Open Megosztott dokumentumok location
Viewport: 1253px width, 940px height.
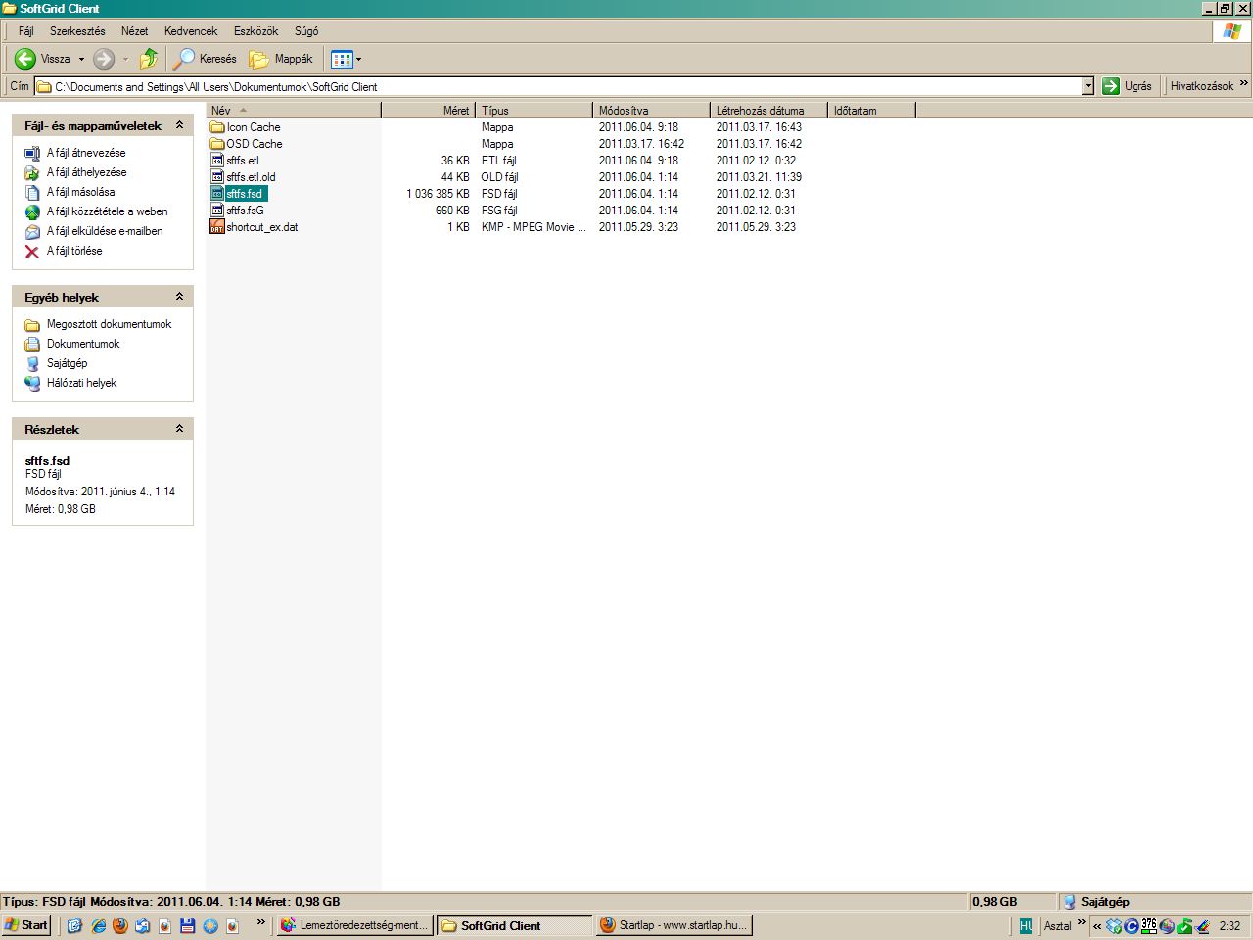click(109, 324)
